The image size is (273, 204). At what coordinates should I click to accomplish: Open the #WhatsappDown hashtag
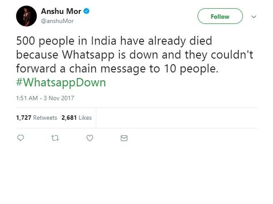pos(61,82)
